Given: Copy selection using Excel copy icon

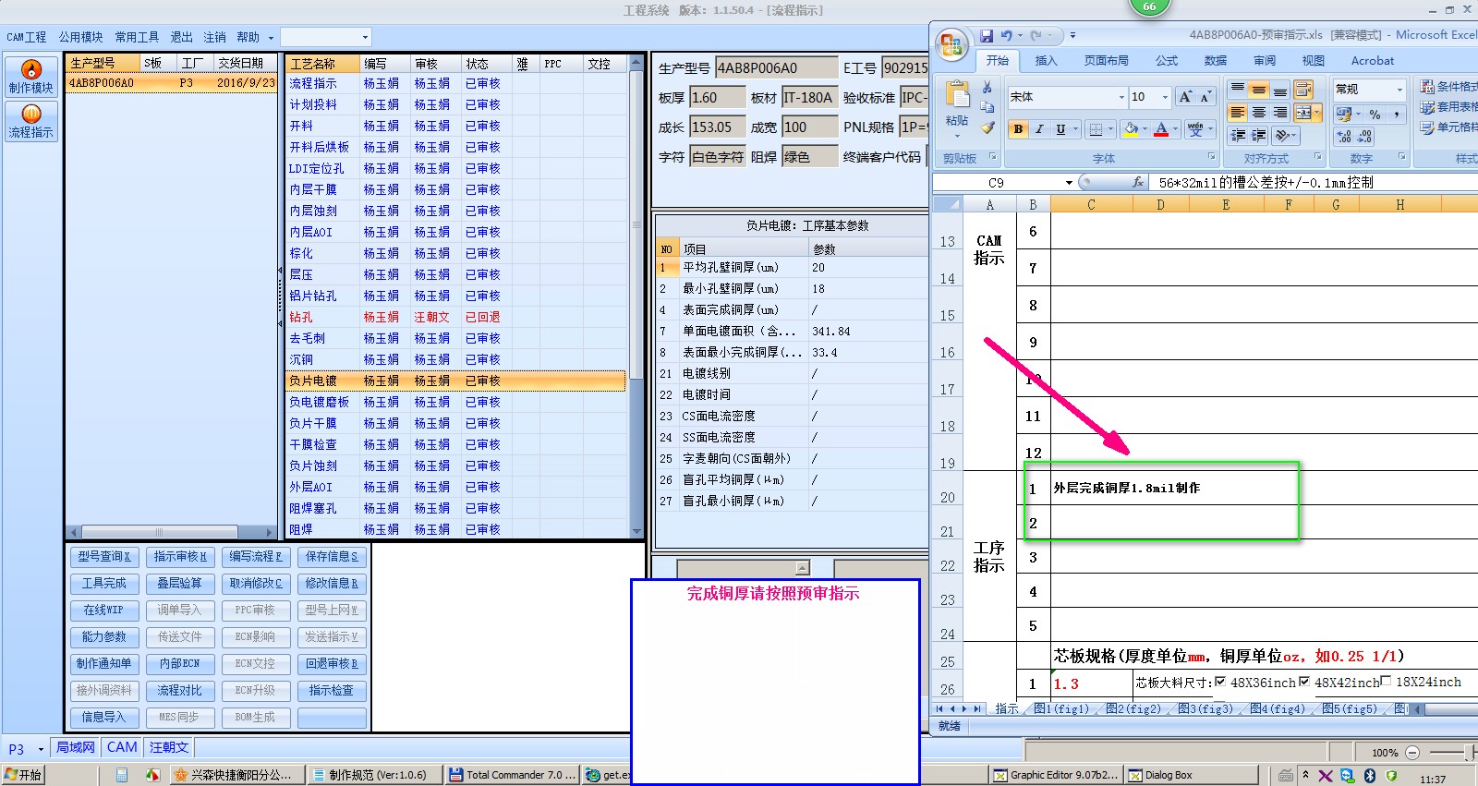Looking at the screenshot, I should (x=987, y=107).
